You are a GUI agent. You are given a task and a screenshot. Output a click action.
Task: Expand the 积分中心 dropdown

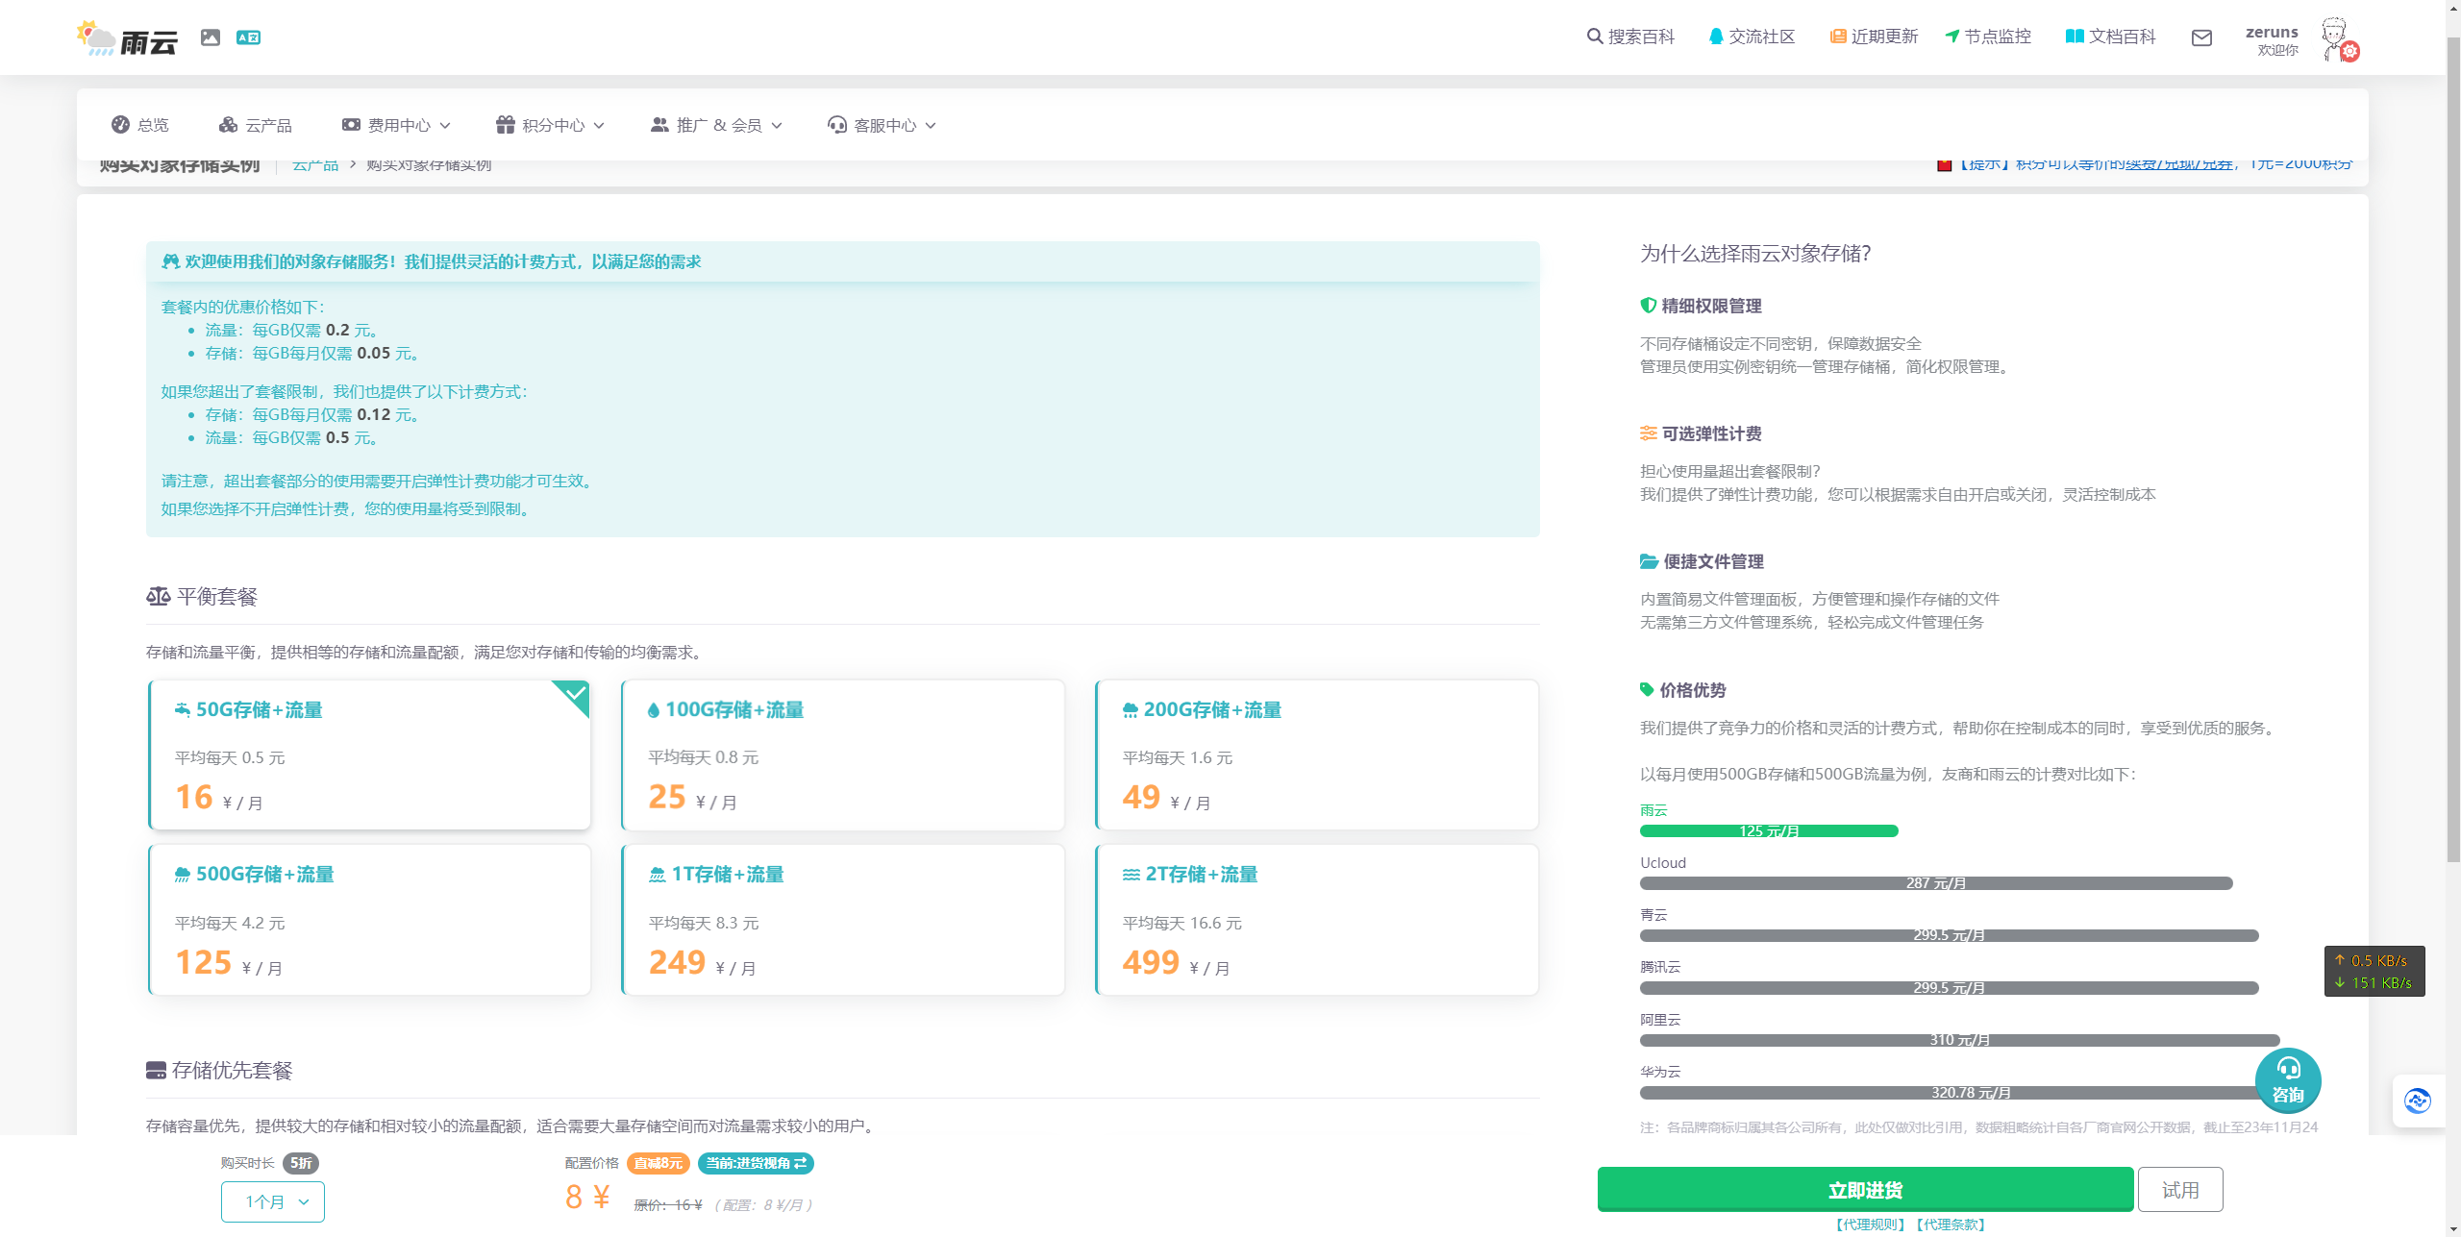tap(550, 125)
